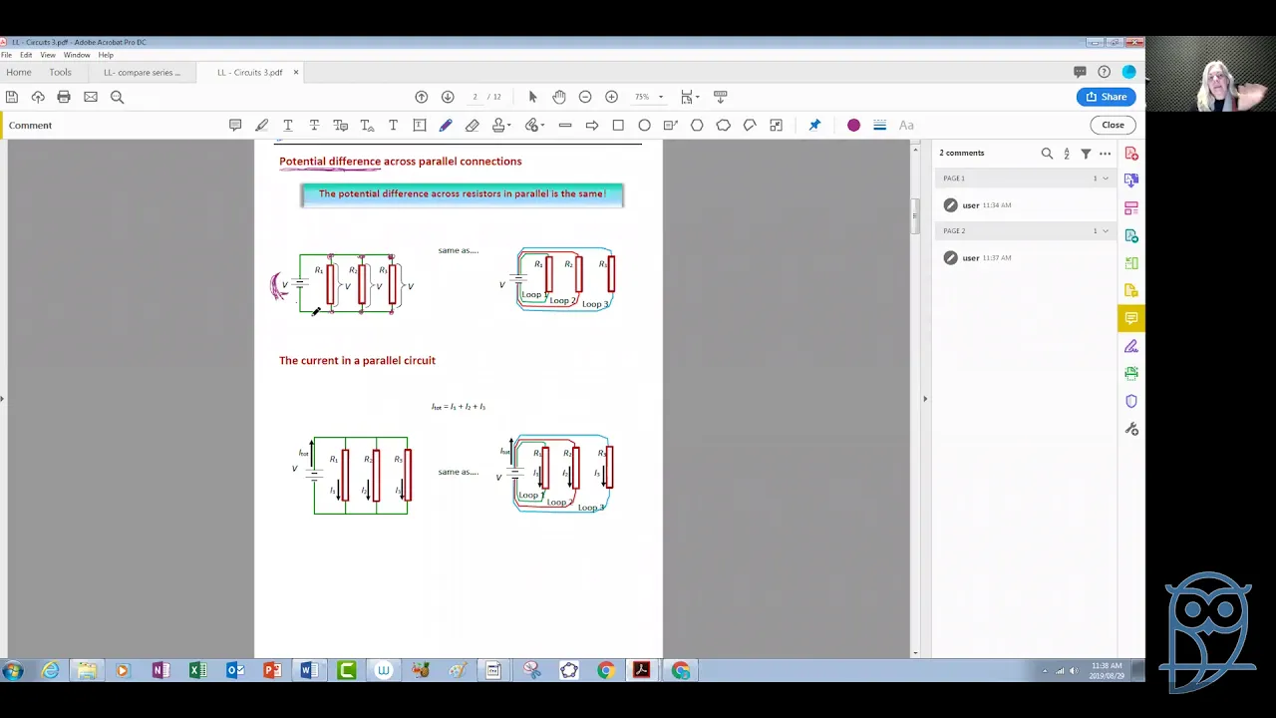
Task: Select the polygon drawing tool
Action: [x=697, y=125]
